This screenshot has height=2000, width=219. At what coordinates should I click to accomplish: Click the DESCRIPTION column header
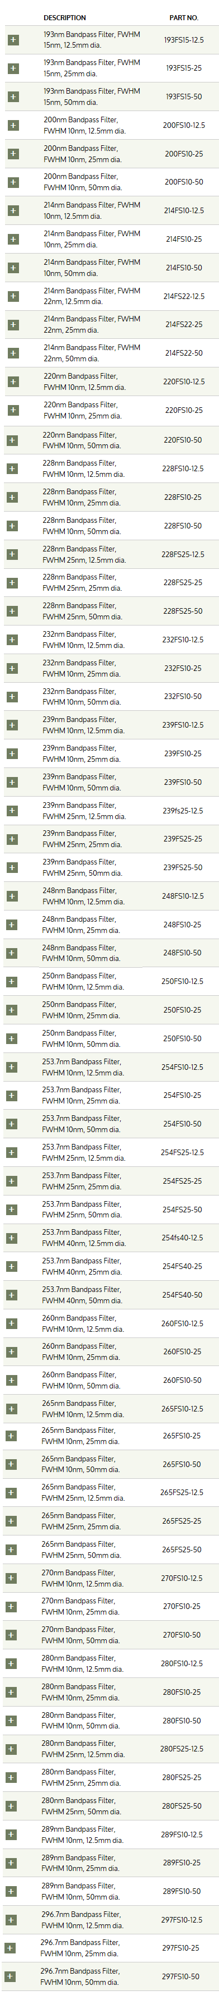point(65,17)
